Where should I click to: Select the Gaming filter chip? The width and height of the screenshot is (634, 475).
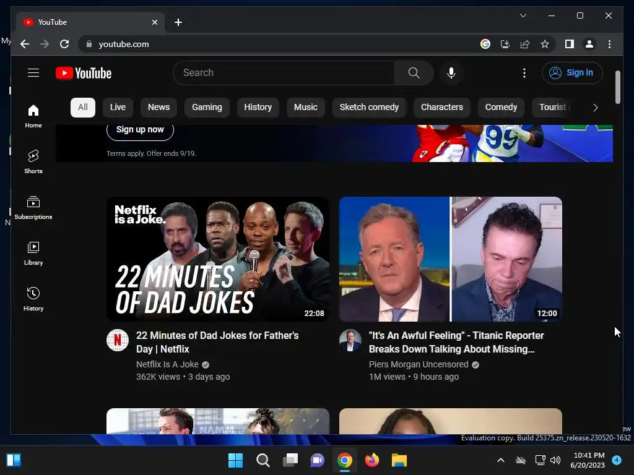tap(207, 108)
